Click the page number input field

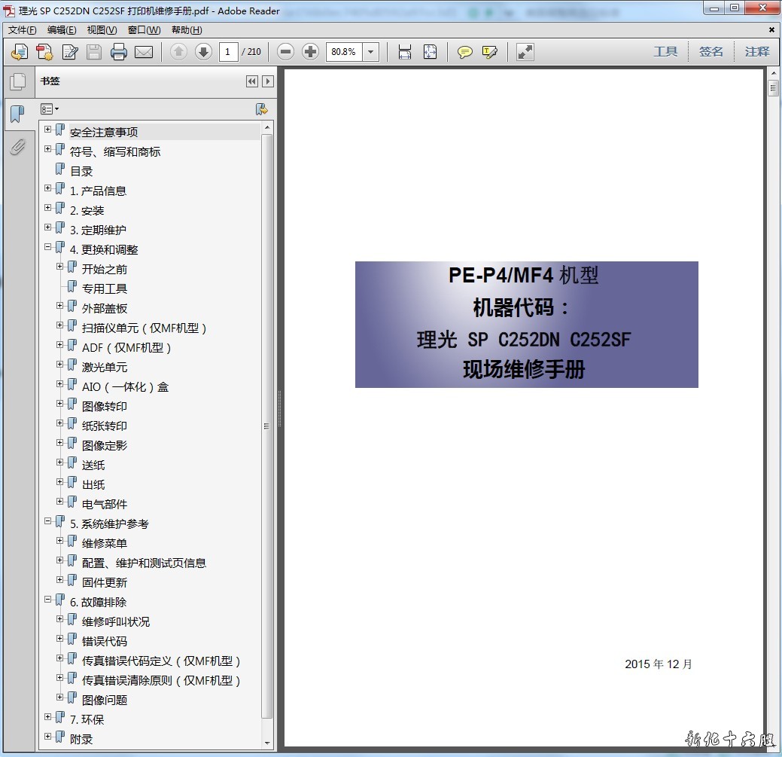(x=229, y=52)
